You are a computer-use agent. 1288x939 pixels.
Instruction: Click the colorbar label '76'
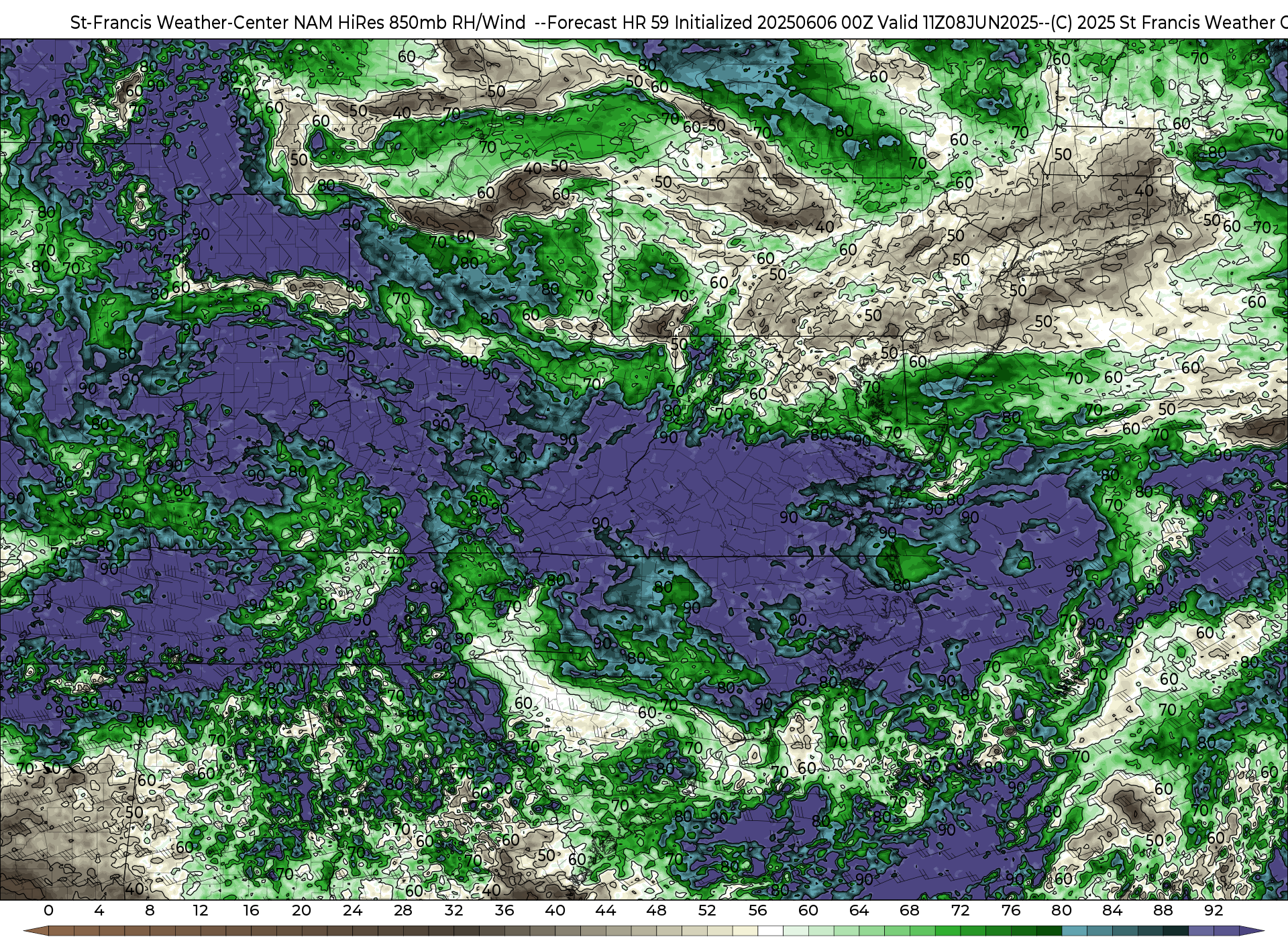(x=1011, y=911)
